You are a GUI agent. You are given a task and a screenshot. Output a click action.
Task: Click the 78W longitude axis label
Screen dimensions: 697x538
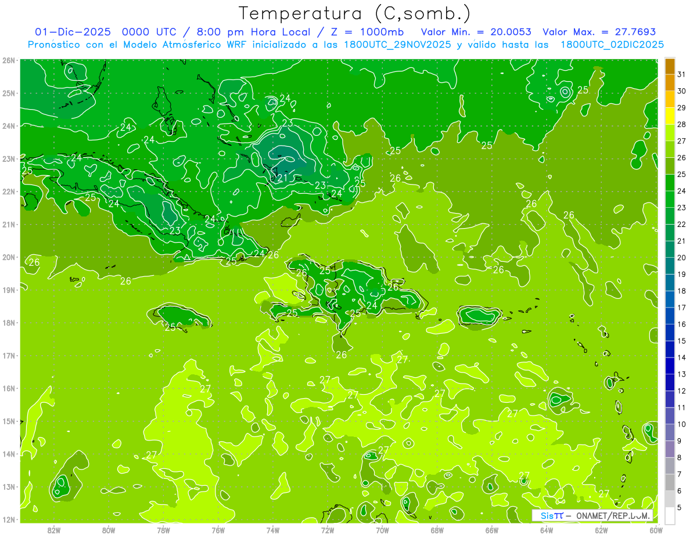coord(163,530)
